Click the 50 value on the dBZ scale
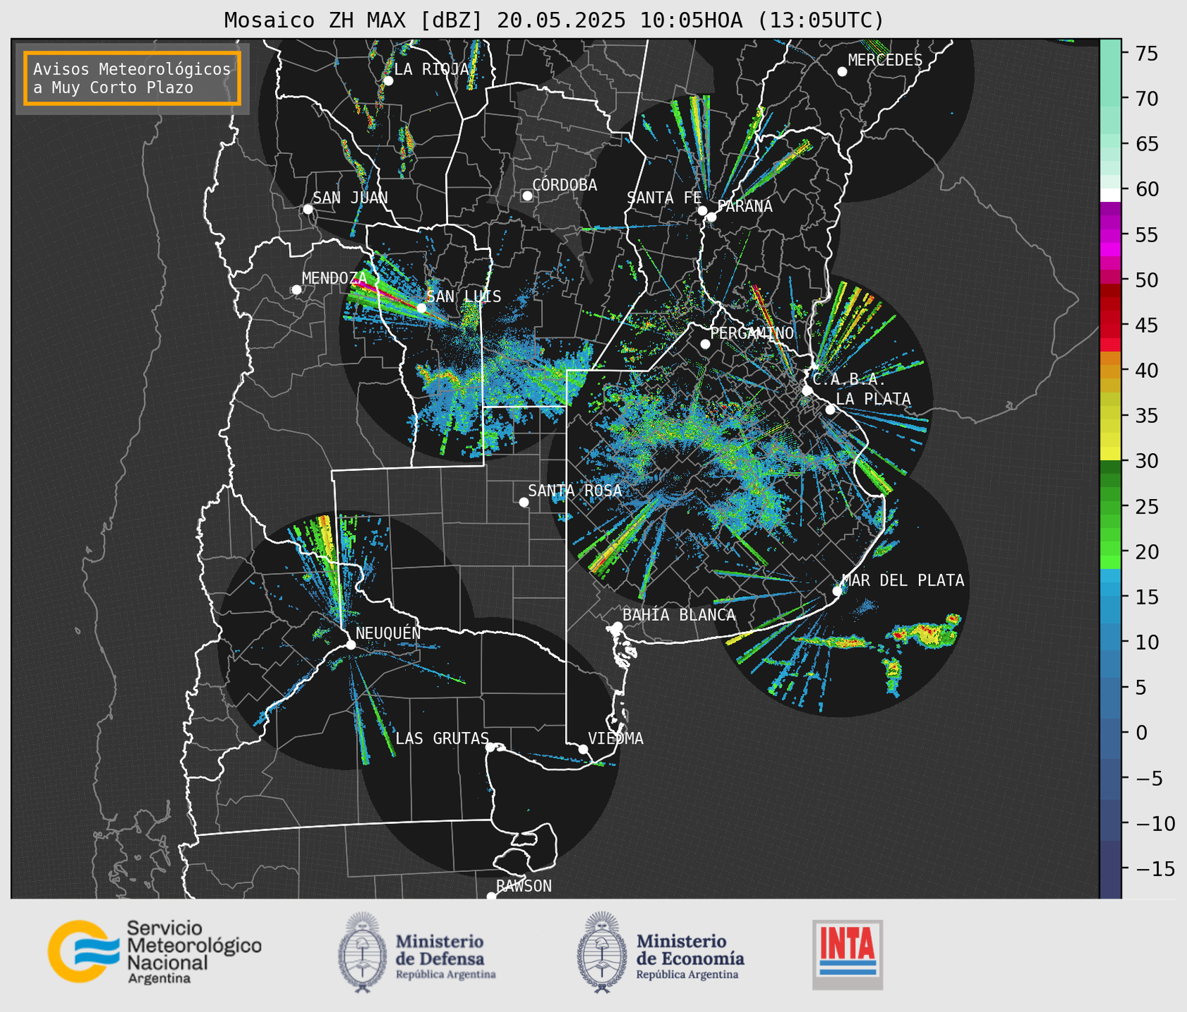The image size is (1187, 1012). click(x=1146, y=280)
